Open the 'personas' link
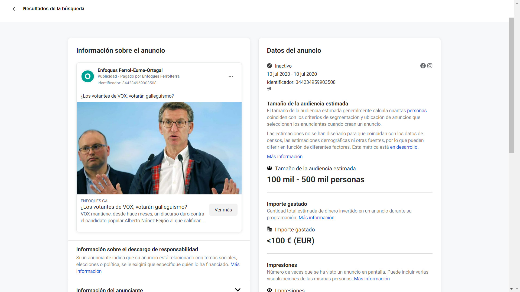The image size is (520, 292). click(x=417, y=111)
